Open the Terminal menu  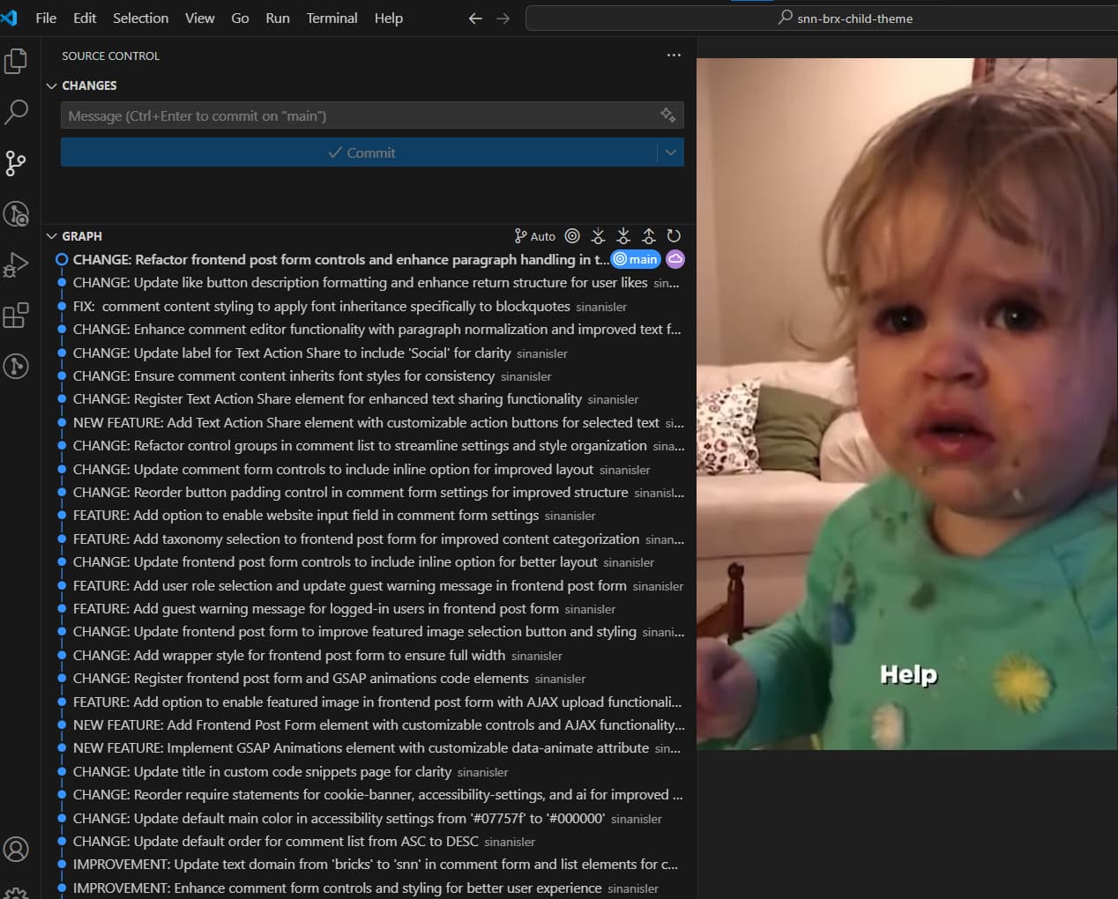tap(332, 18)
